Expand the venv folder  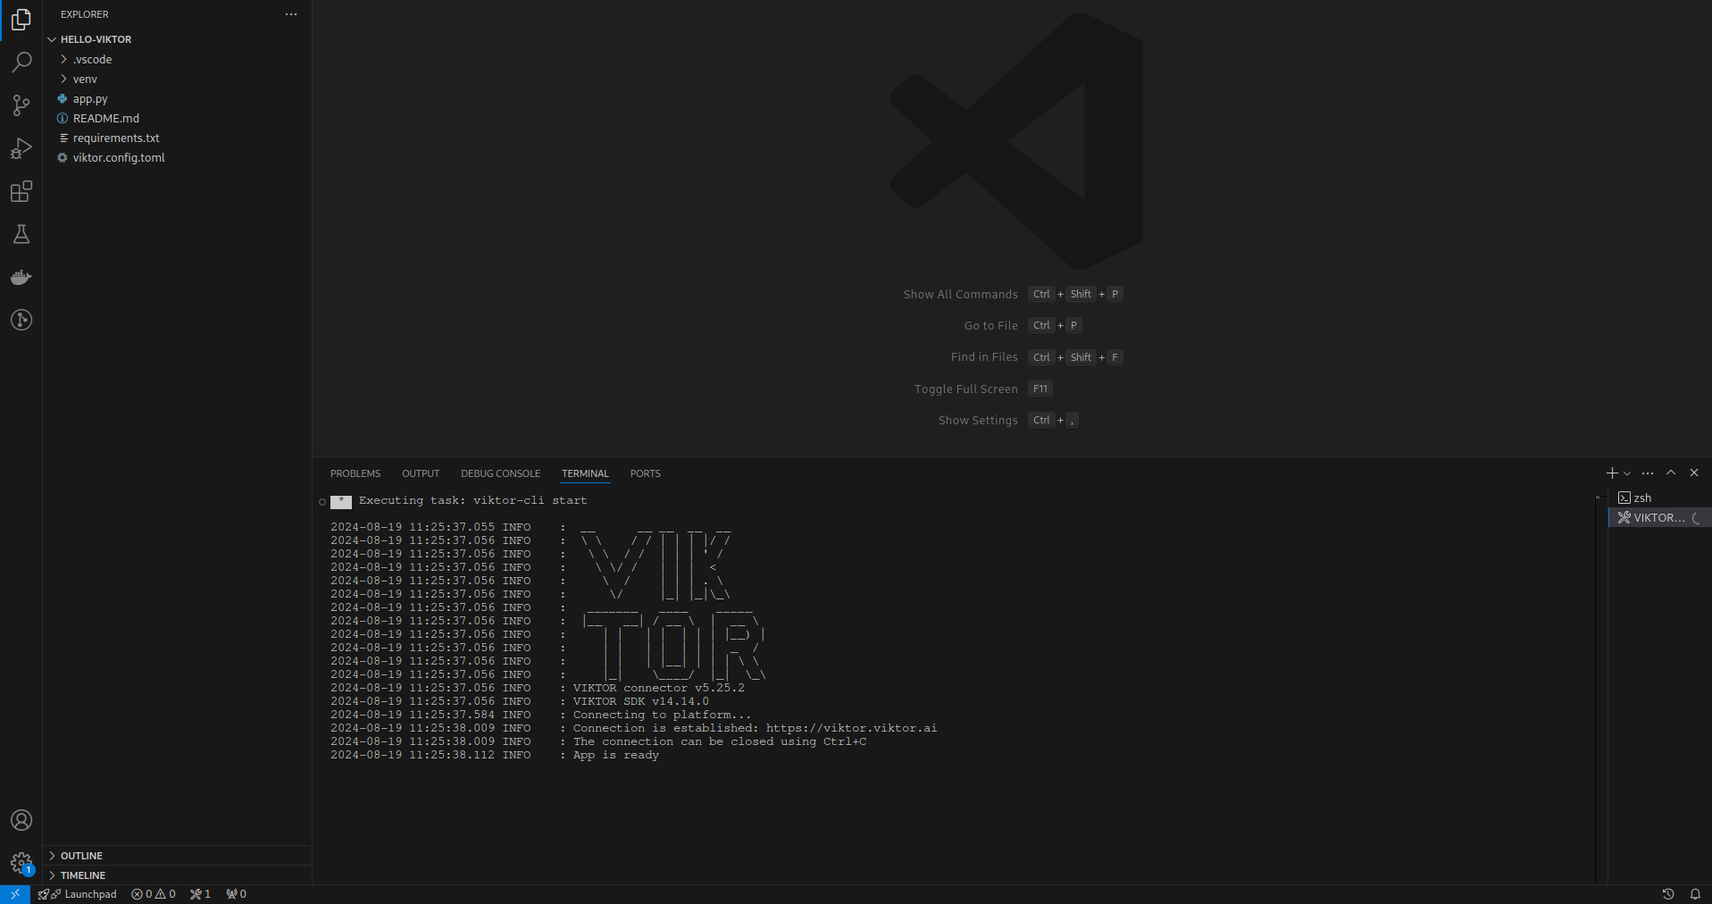[x=85, y=80]
